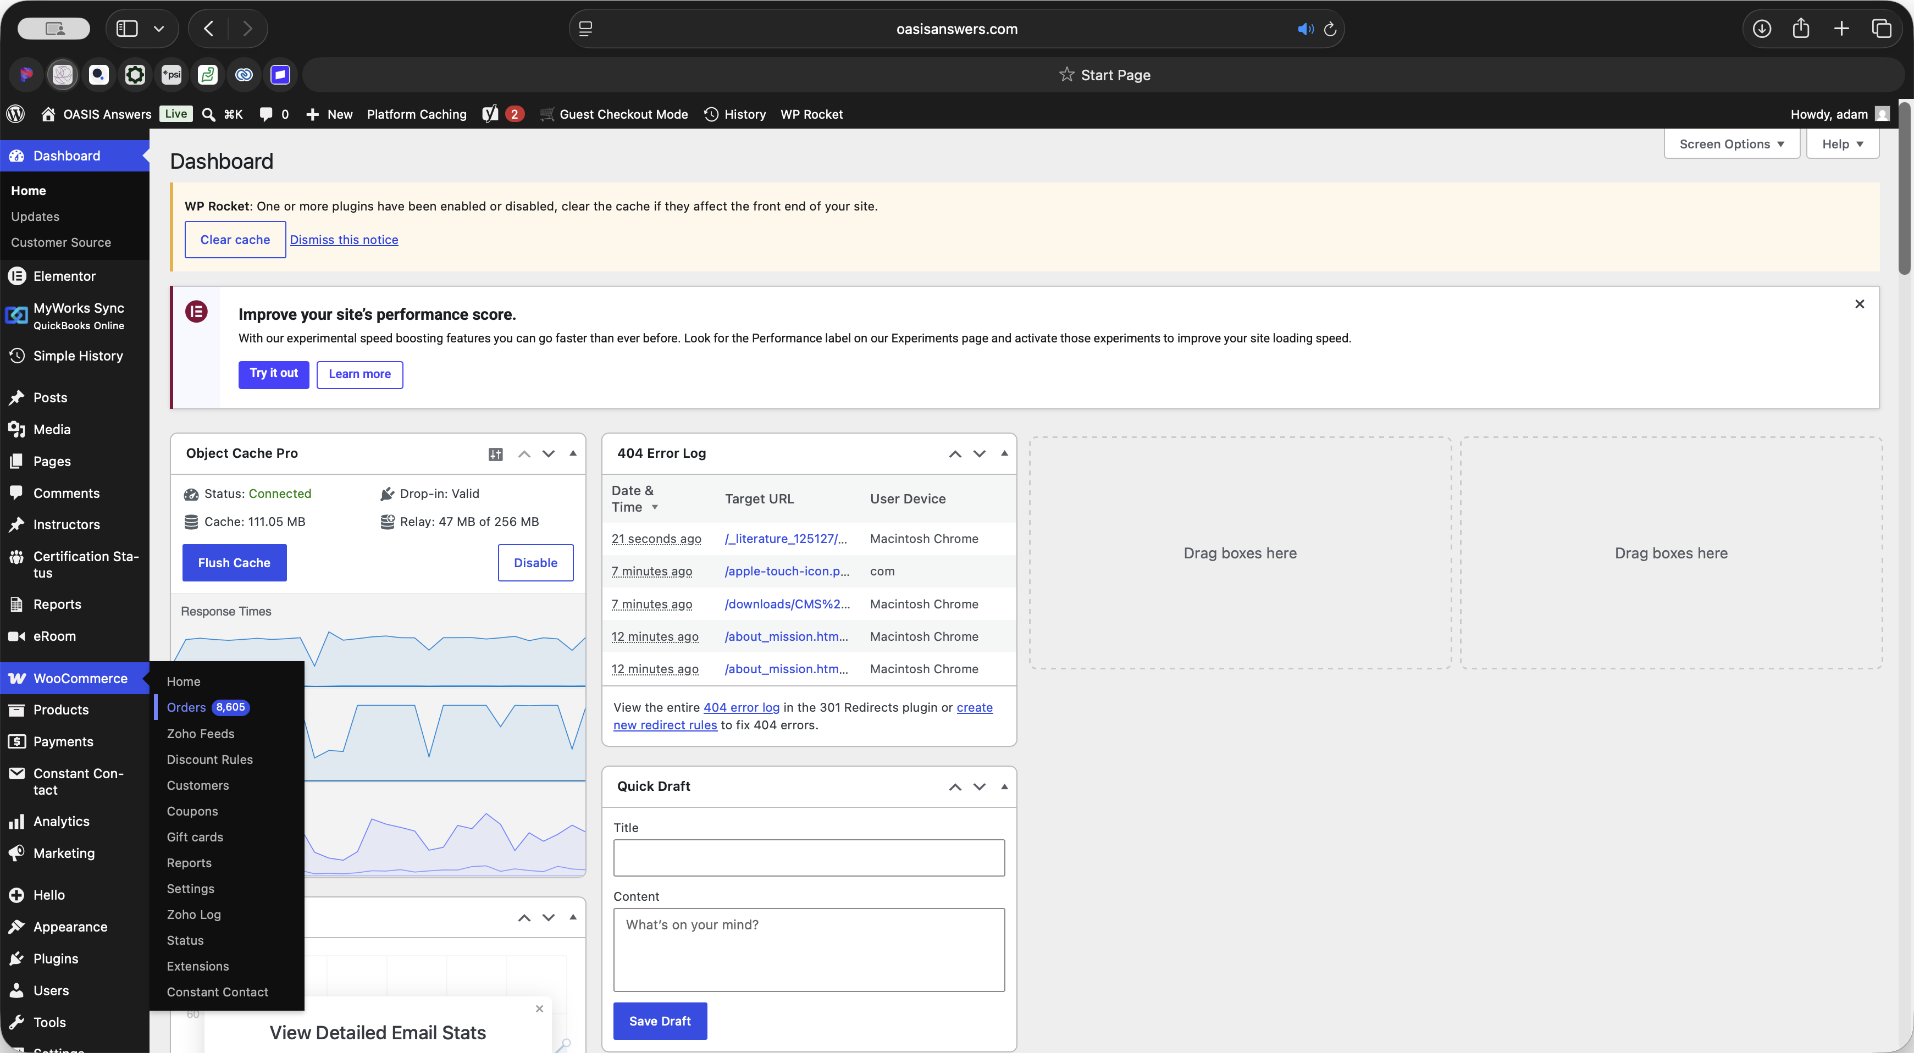The image size is (1914, 1053).
Task: Open Guest Checkout Mode admin item
Action: pos(614,114)
